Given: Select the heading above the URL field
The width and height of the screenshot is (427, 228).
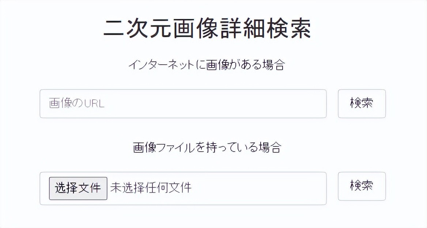Looking at the screenshot, I should (207, 65).
